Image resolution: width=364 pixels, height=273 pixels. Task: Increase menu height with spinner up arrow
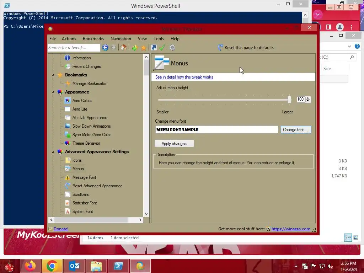point(308,98)
